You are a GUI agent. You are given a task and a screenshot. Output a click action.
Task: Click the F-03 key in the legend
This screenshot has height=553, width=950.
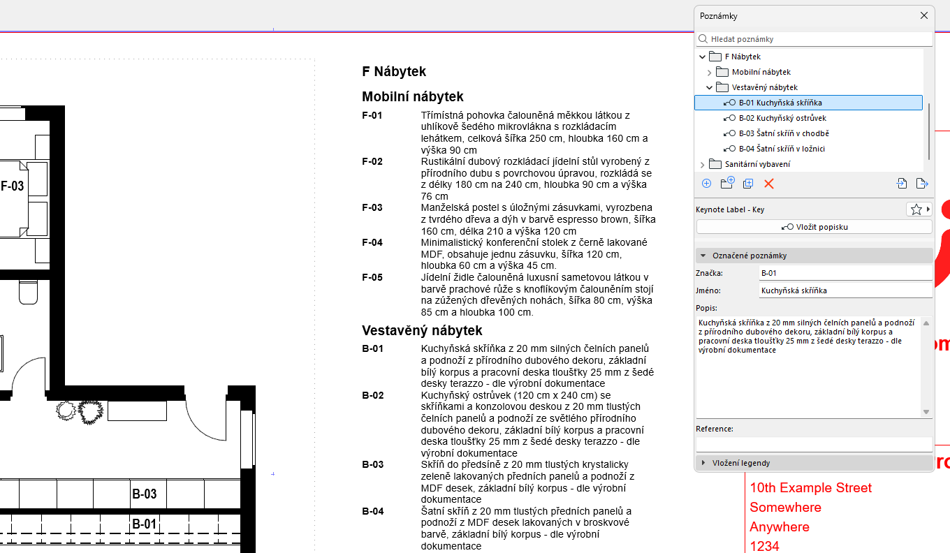(372, 207)
